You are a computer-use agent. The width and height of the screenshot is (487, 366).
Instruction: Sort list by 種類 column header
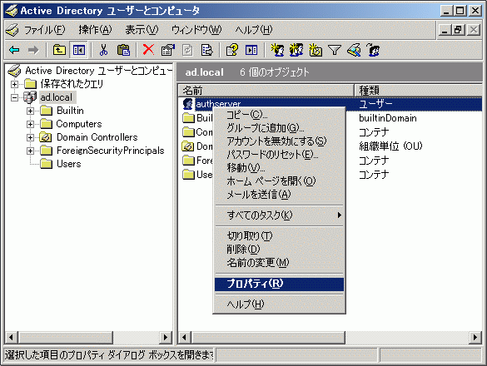pyautogui.click(x=419, y=91)
